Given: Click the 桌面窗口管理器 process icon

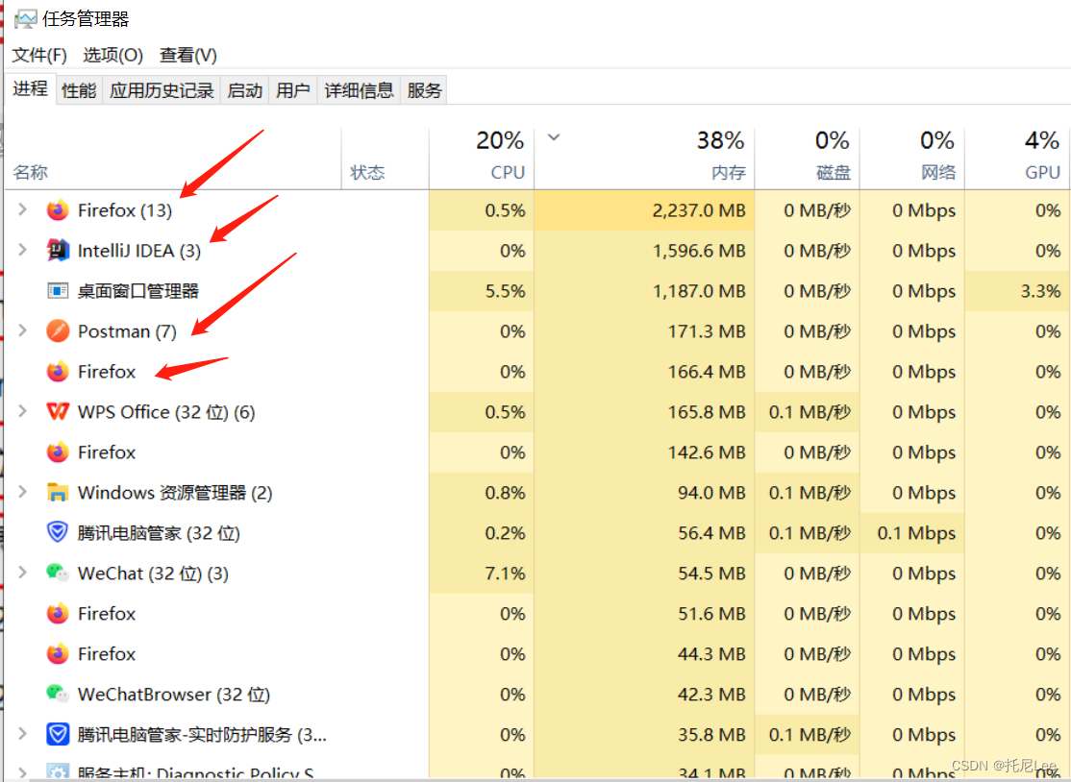Looking at the screenshot, I should click(x=58, y=291).
